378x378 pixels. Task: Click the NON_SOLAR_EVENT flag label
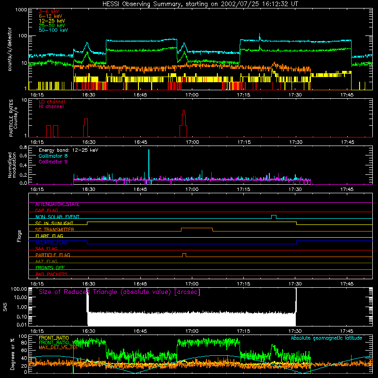pos(57,217)
